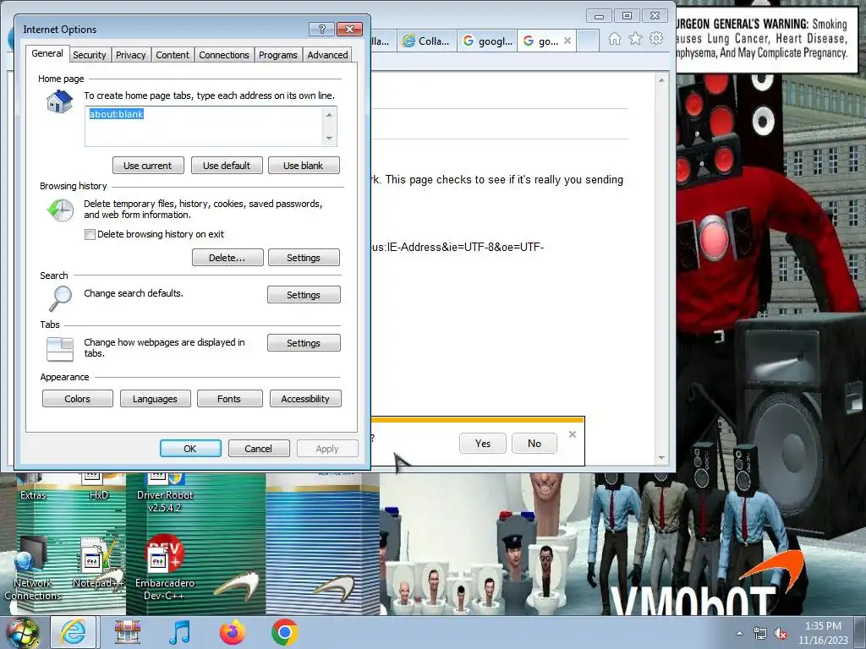Viewport: 866px width, 649px height.
Task: Select the Network Connections desktop icon
Action: 32,569
